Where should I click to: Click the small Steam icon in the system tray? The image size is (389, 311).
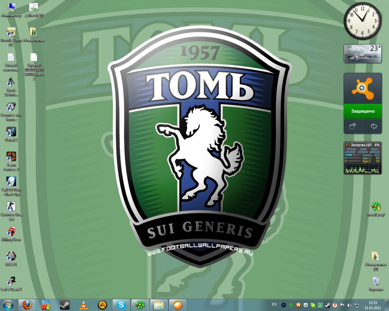(327, 305)
